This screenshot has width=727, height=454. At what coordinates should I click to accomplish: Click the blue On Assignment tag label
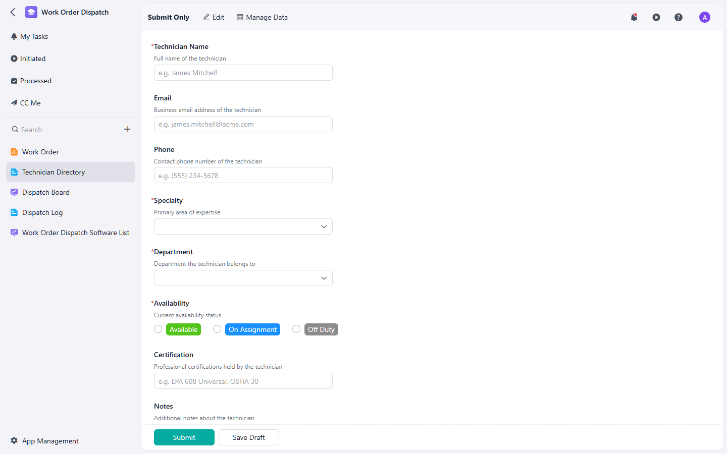pyautogui.click(x=252, y=329)
